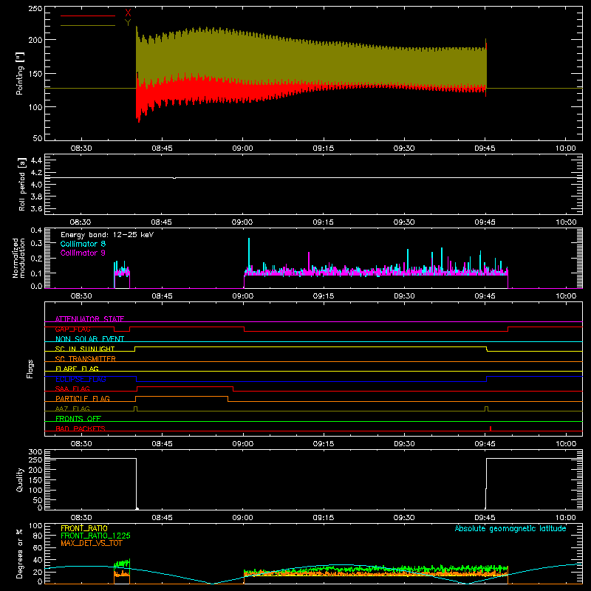Viewport: 591px width, 591px height.
Task: Click the 09:00 tick label under Pointing plot
Action: point(242,148)
